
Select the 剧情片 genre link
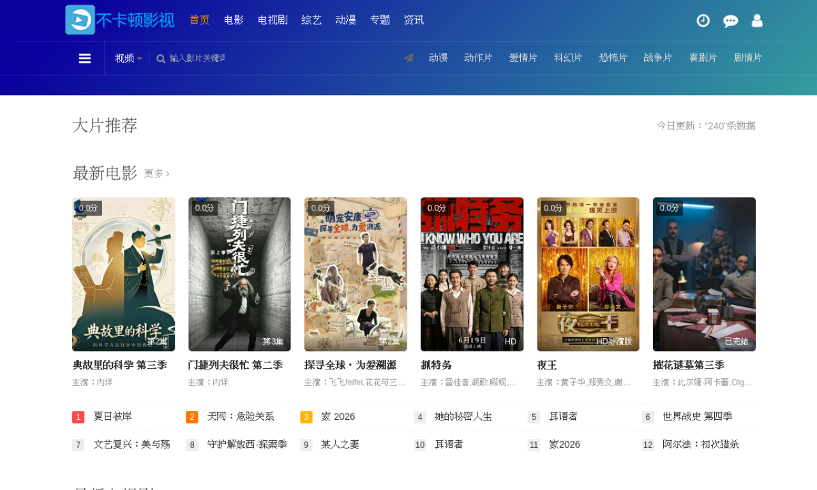748,58
